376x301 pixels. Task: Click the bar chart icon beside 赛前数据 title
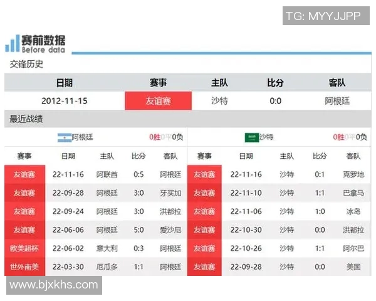click(13, 43)
